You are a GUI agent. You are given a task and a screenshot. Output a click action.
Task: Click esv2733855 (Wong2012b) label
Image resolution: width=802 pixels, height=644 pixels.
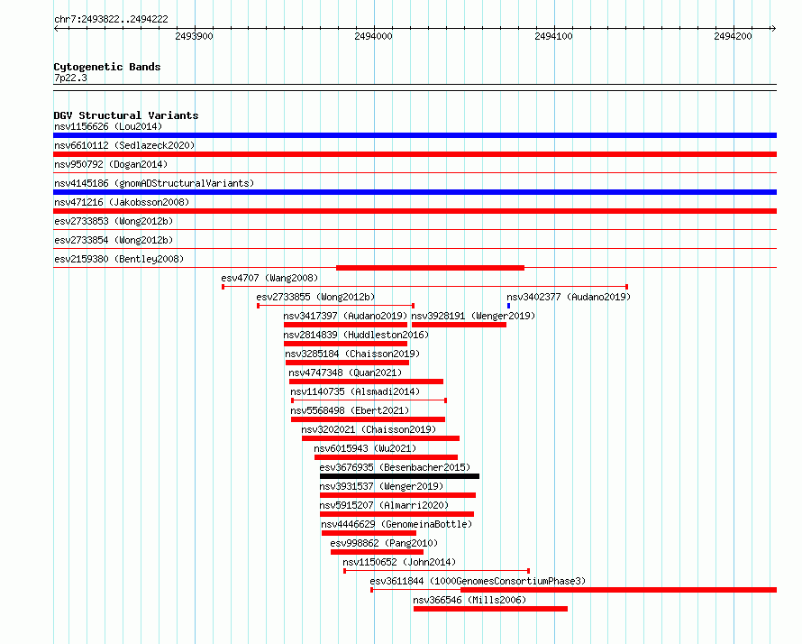point(315,297)
